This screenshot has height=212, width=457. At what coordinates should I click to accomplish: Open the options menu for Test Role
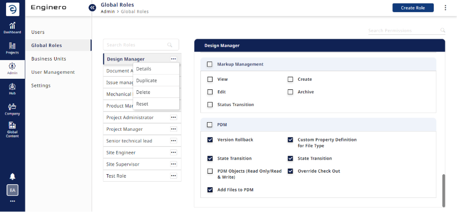click(173, 176)
